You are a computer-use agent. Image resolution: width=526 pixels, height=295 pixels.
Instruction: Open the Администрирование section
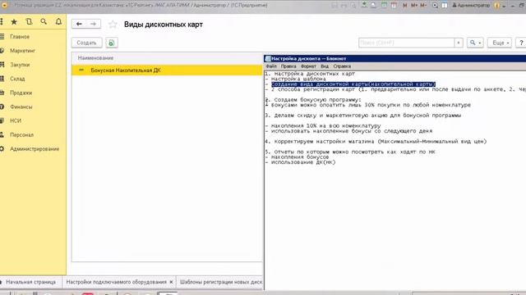pyautogui.click(x=35, y=149)
